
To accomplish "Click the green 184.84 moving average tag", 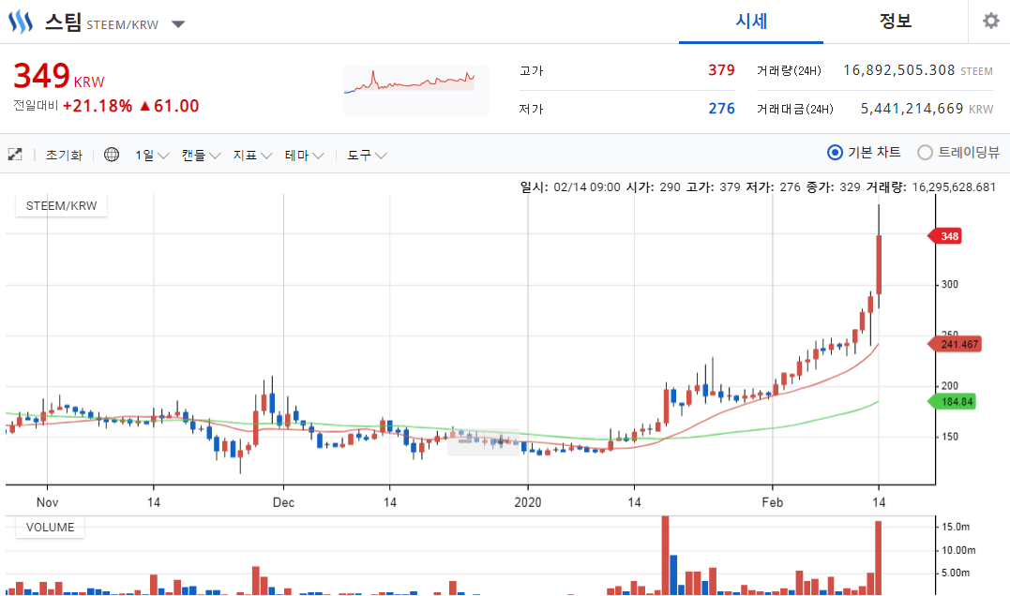I will pos(951,402).
